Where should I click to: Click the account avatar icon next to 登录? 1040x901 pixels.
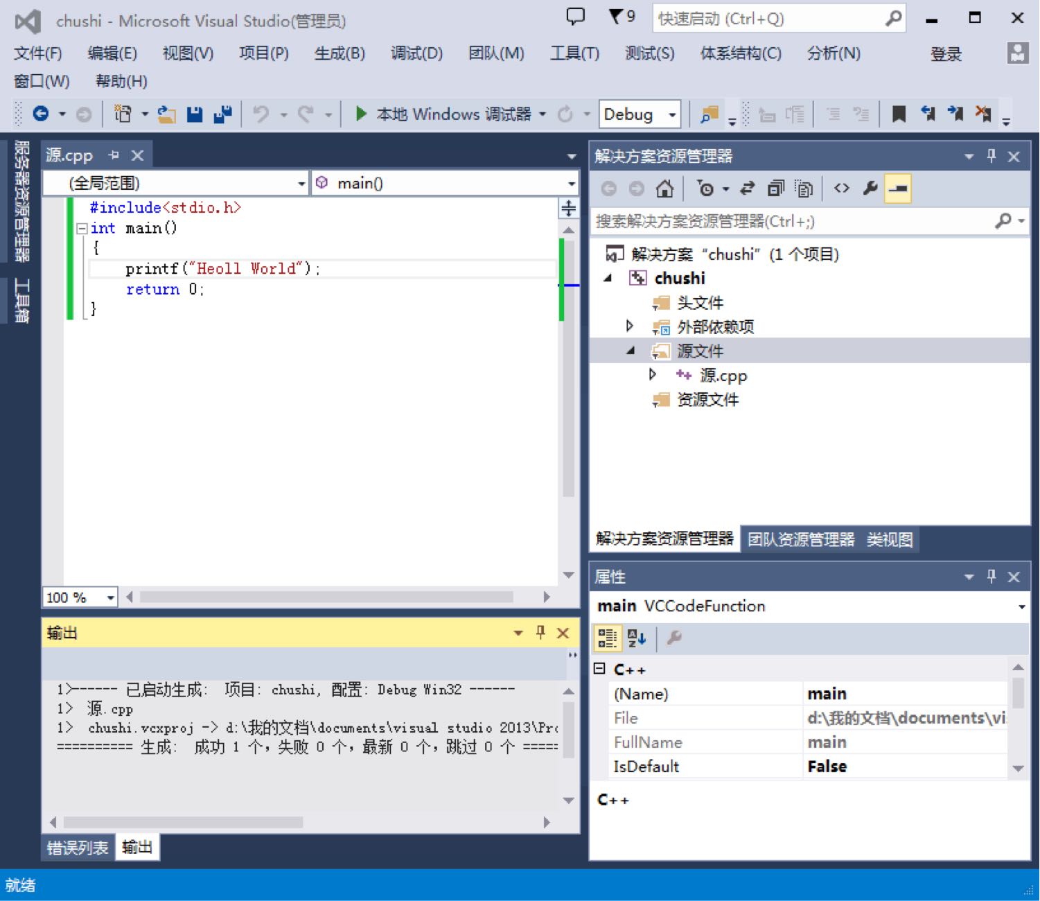[x=1017, y=53]
